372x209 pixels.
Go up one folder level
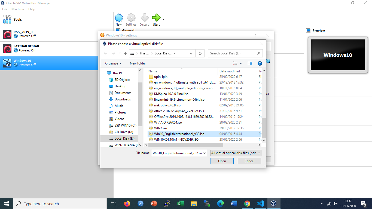click(126, 53)
